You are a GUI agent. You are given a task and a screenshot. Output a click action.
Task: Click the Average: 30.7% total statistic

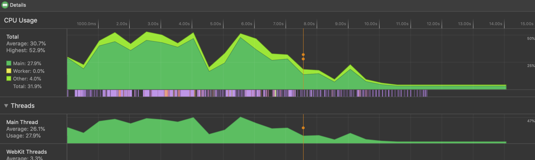pyautogui.click(x=26, y=44)
